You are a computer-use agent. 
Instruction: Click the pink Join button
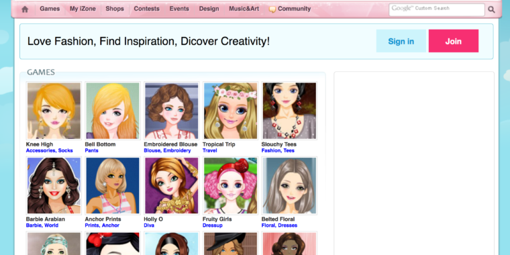454,41
